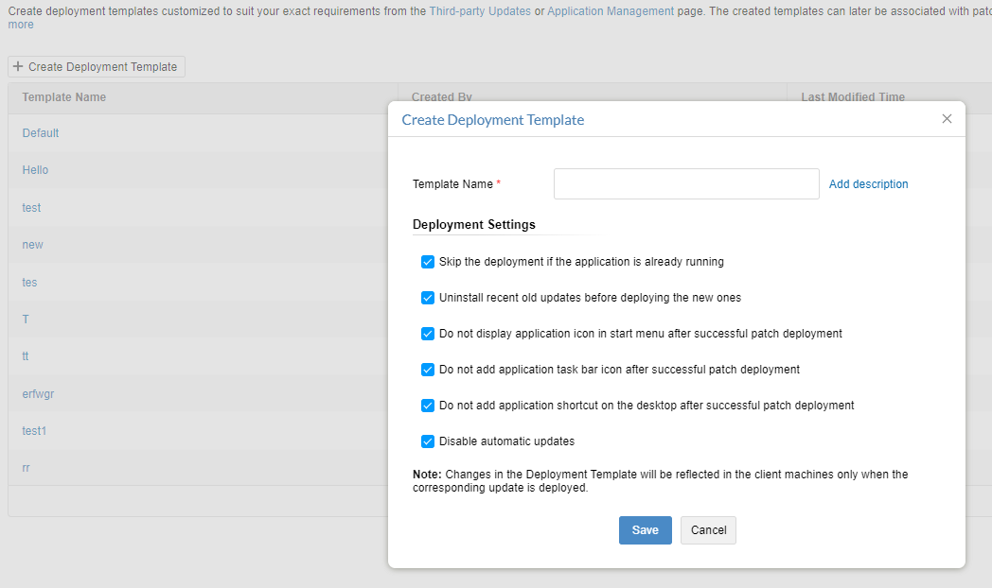The height and width of the screenshot is (588, 992).
Task: Uncheck Do not display application icon in start menu
Action: pyautogui.click(x=428, y=334)
